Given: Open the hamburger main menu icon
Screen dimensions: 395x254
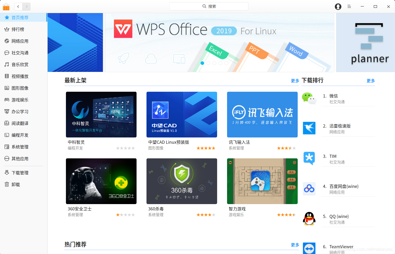Looking at the screenshot, I should point(349,7).
